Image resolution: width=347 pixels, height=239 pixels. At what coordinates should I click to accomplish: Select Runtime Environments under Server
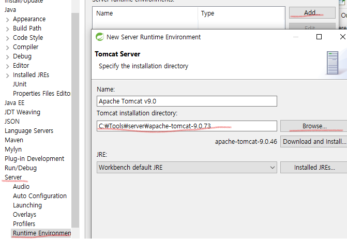pyautogui.click(x=41, y=233)
